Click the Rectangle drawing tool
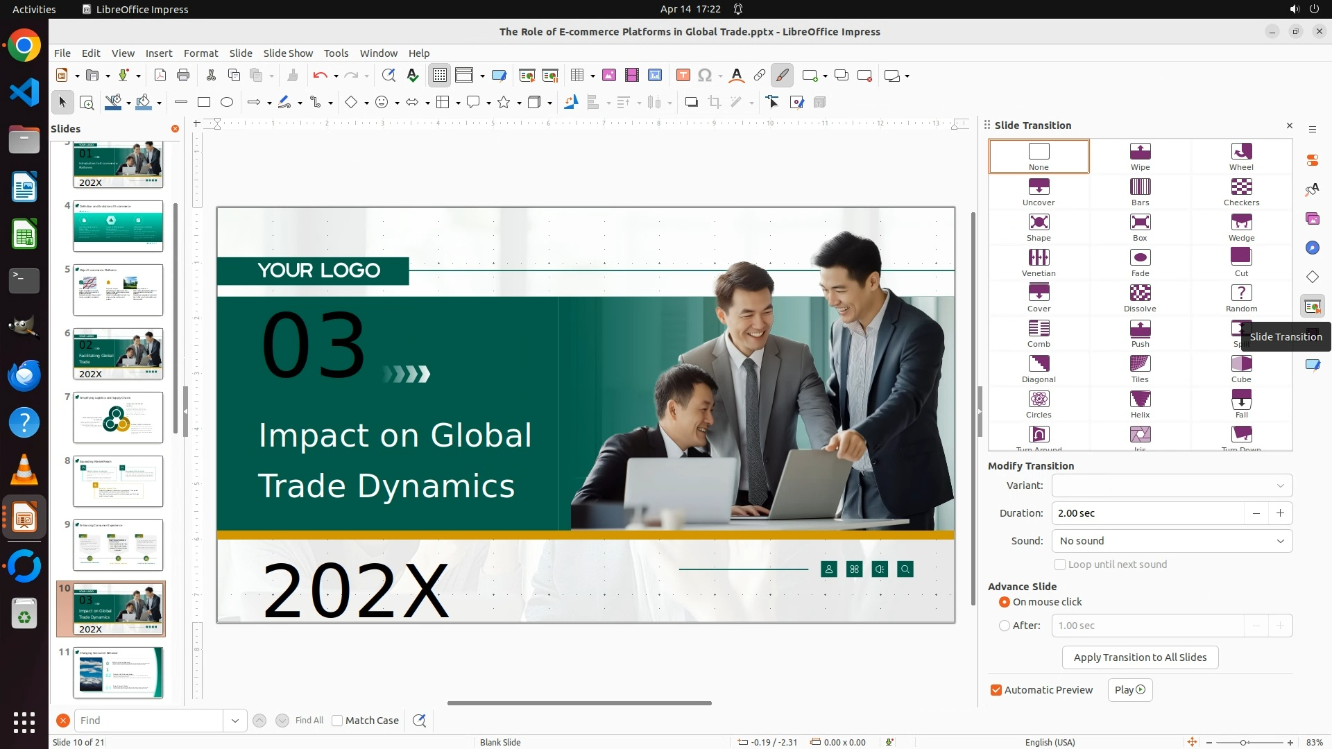 coord(204,102)
